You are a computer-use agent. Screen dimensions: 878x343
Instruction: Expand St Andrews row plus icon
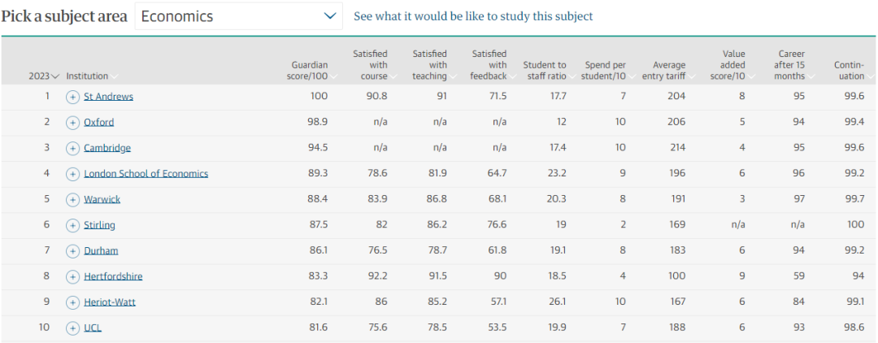[x=73, y=97]
